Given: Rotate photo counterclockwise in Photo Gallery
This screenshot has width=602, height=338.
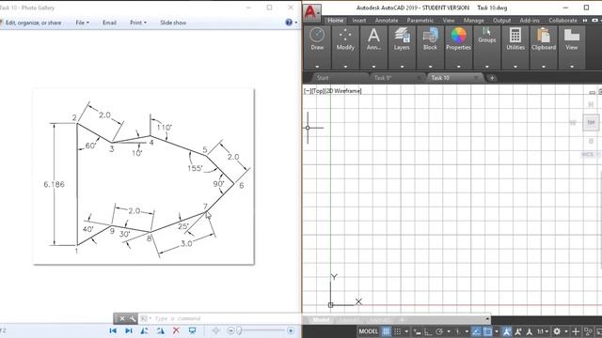Looking at the screenshot, I should point(144,330).
